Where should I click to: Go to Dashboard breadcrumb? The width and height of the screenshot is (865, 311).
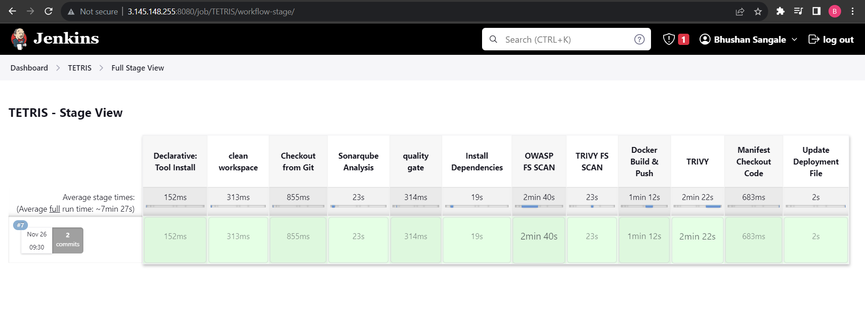29,68
